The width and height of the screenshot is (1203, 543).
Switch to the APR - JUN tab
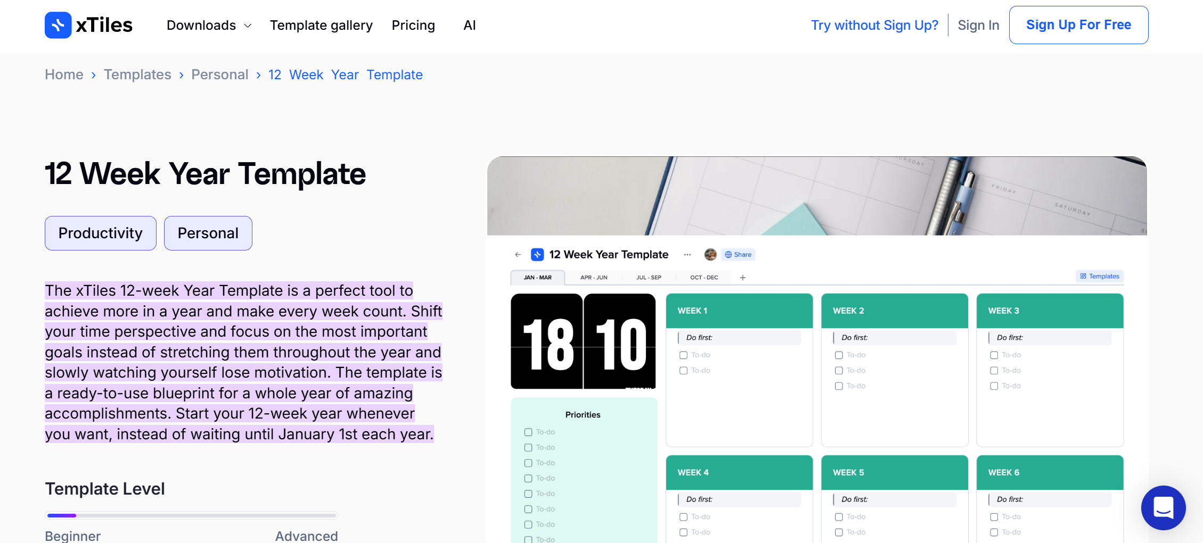tap(593, 278)
